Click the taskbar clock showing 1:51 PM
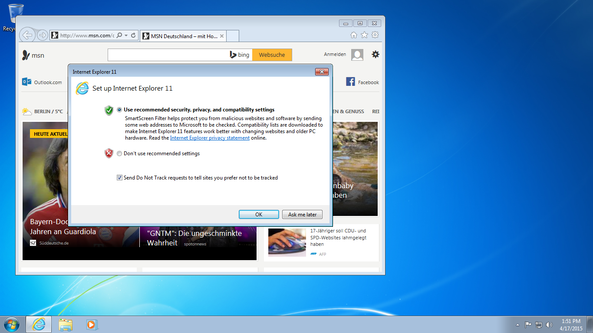Screen dimensions: 593x333 point(571,324)
